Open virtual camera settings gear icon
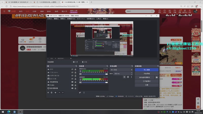This screenshot has width=203, height=114. click(157, 78)
